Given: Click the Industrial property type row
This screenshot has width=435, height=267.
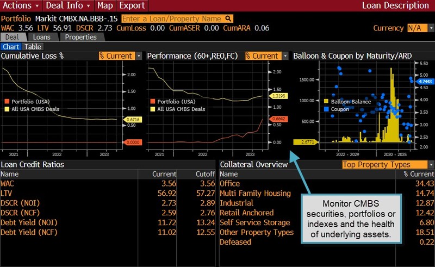Looking at the screenshot, I should (x=327, y=203).
